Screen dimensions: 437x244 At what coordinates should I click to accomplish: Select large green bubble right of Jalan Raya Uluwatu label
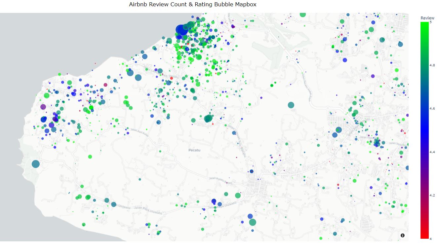238,195
